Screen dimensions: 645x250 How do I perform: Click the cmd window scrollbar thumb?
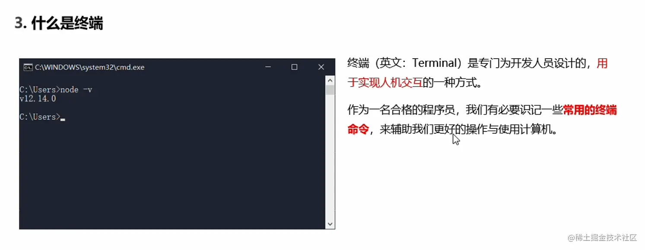(x=330, y=90)
